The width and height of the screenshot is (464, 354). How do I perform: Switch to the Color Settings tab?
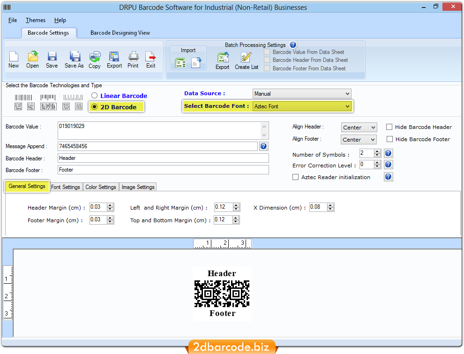coord(101,187)
